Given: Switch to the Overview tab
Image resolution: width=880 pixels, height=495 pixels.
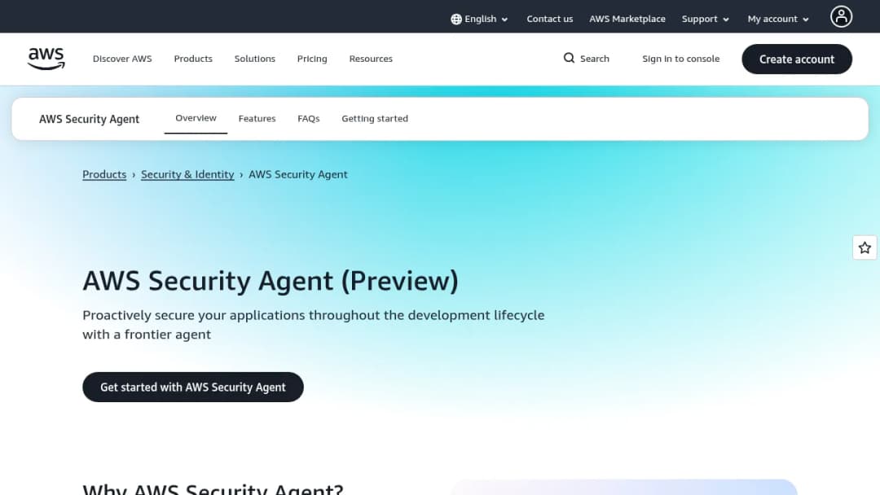Looking at the screenshot, I should pos(196,118).
